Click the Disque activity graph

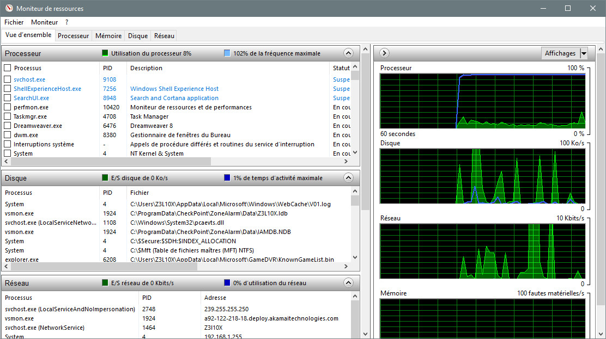coord(482,176)
